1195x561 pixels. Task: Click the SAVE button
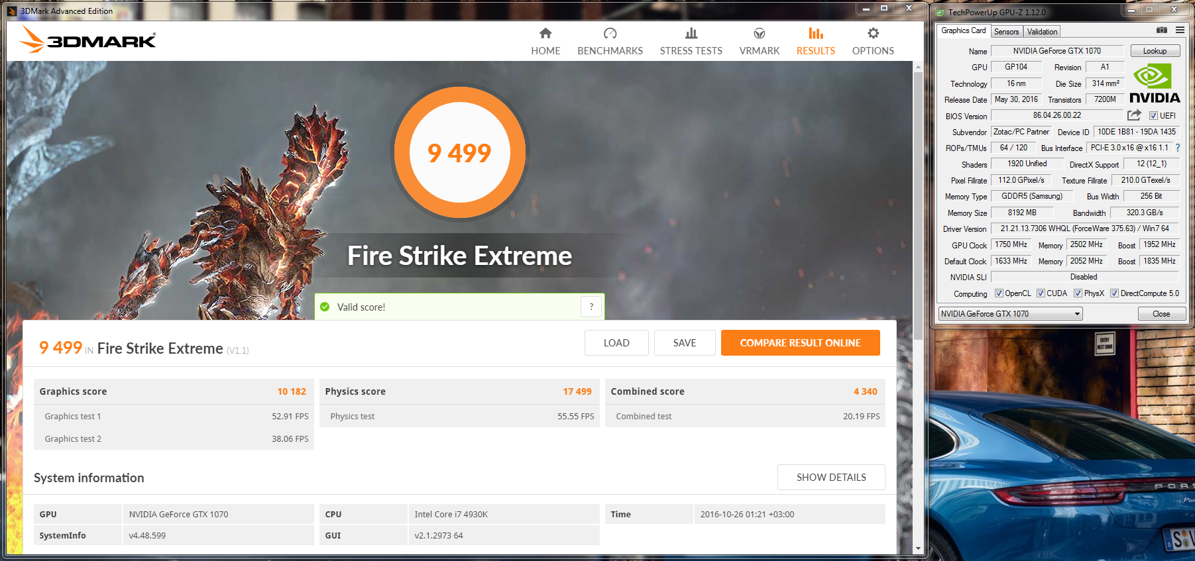[685, 342]
